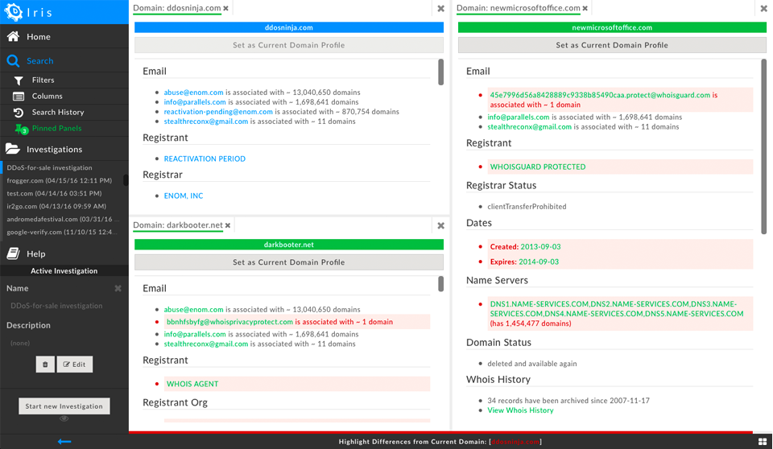Click the Columns table icon
773x449 pixels.
pyautogui.click(x=19, y=97)
